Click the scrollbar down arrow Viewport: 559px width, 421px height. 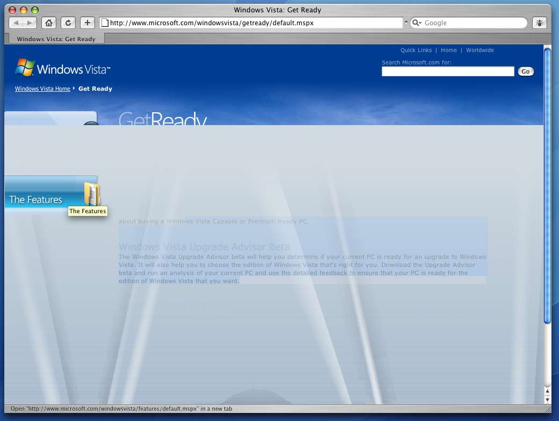[547, 400]
